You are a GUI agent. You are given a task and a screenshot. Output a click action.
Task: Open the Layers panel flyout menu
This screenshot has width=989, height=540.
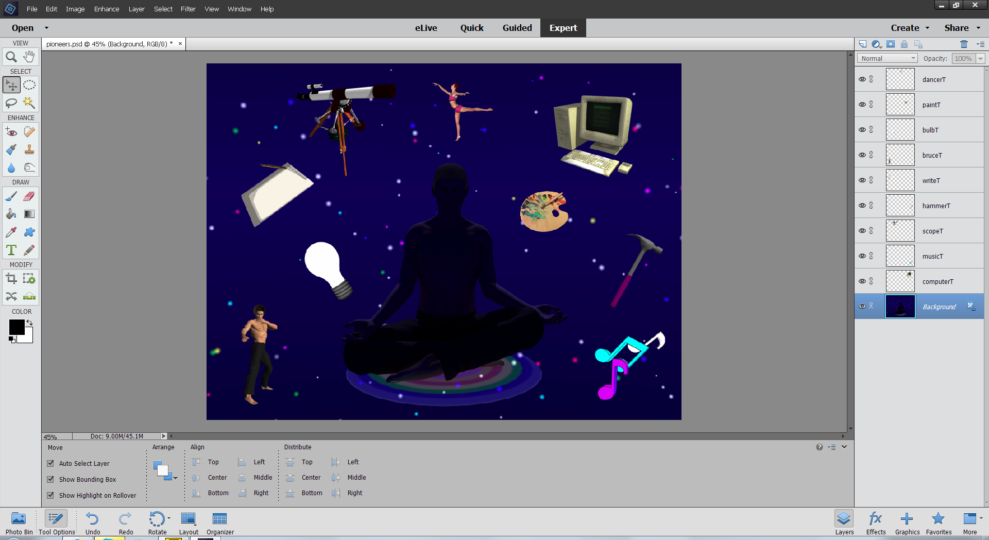tap(980, 44)
